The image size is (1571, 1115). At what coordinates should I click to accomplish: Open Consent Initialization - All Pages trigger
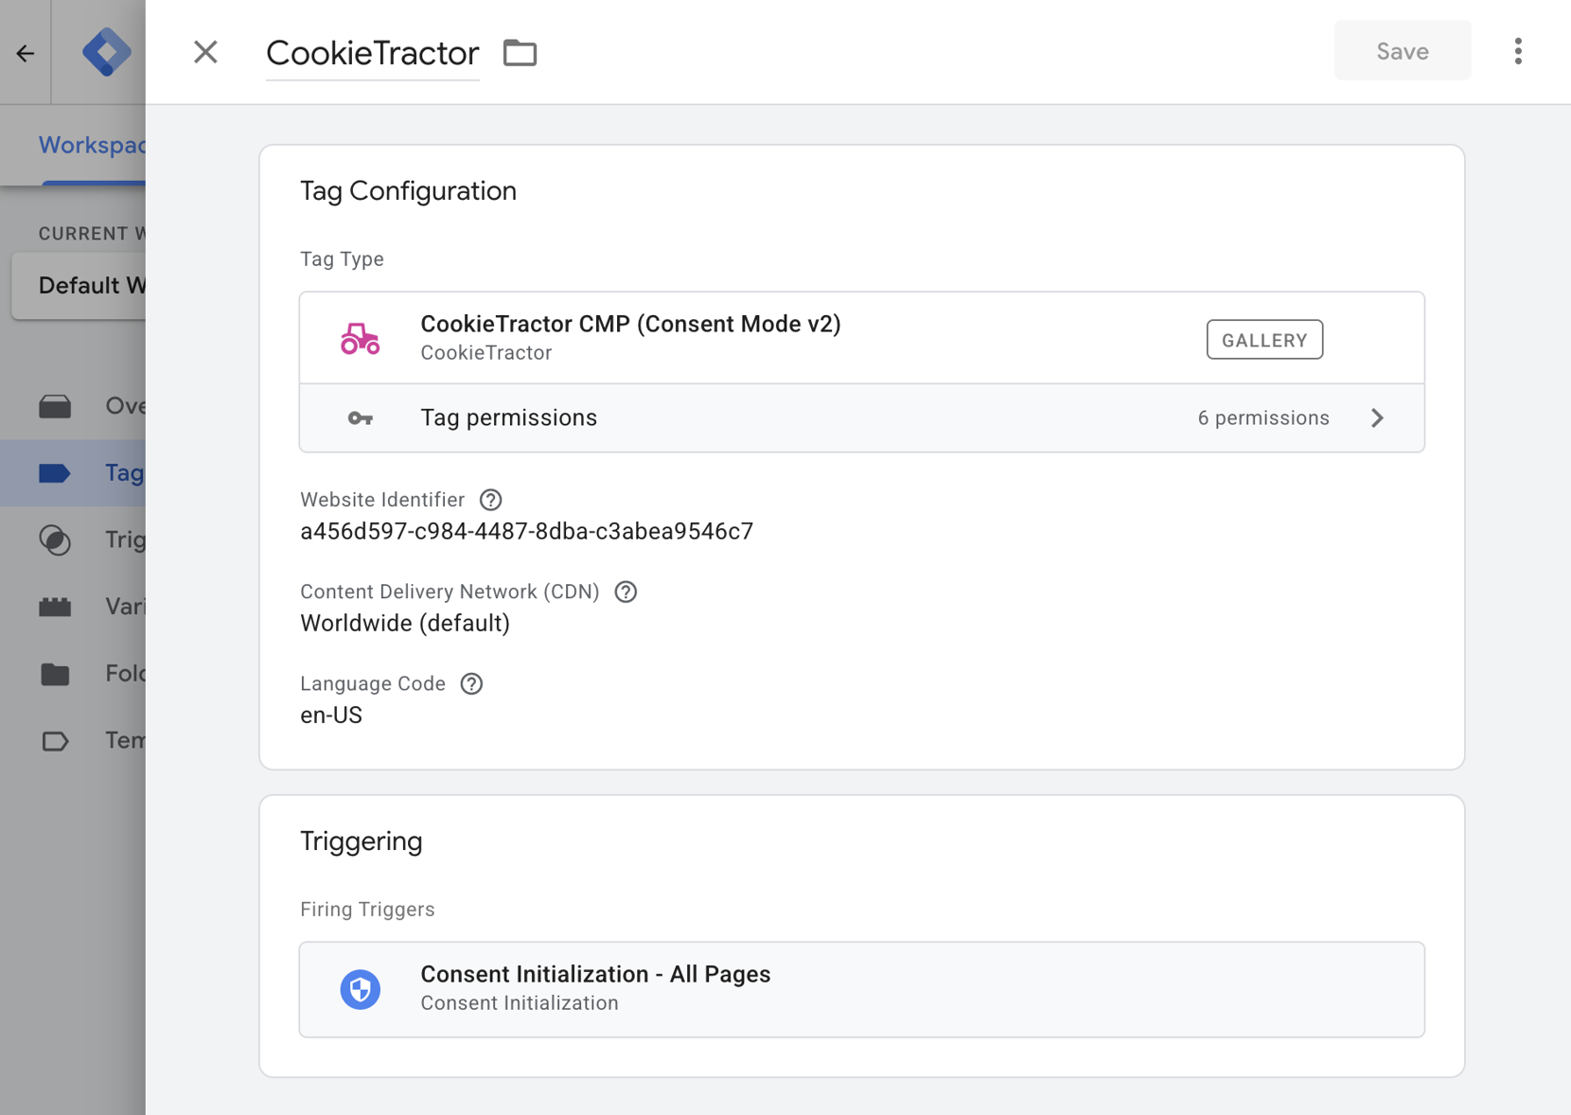click(x=861, y=989)
